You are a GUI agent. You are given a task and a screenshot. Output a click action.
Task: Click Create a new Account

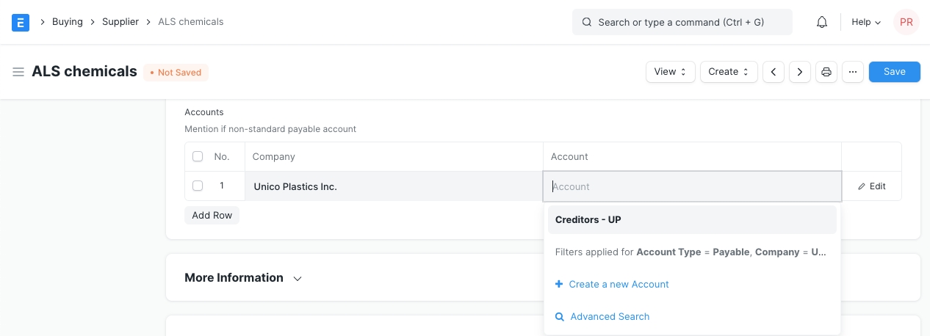click(x=619, y=284)
